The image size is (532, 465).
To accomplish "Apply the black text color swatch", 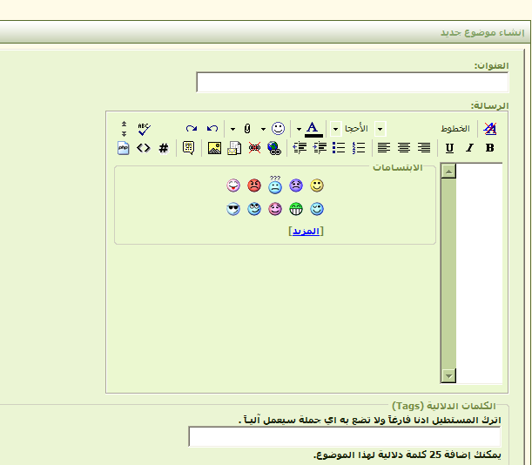I will [312, 128].
